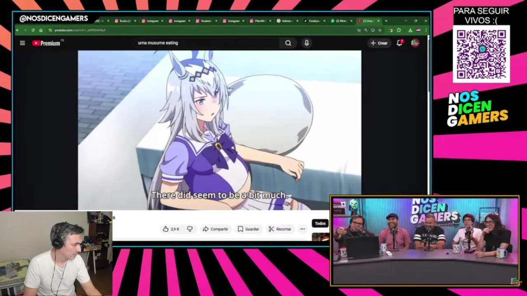527x296 pixels.
Task: Go forward with browser forward arrow
Action: tap(25, 30)
